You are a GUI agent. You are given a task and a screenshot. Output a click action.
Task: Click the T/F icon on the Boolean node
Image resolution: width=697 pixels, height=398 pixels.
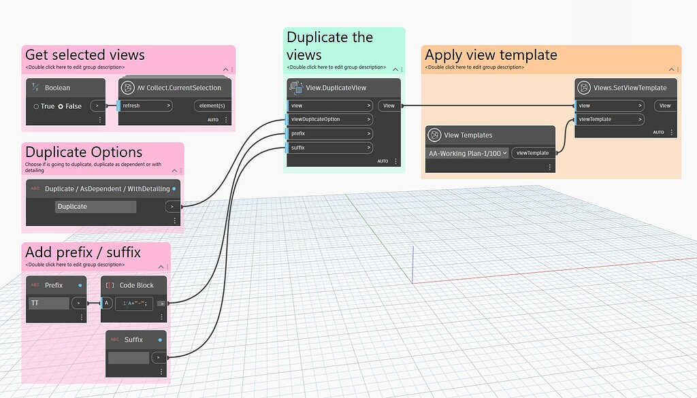point(35,87)
